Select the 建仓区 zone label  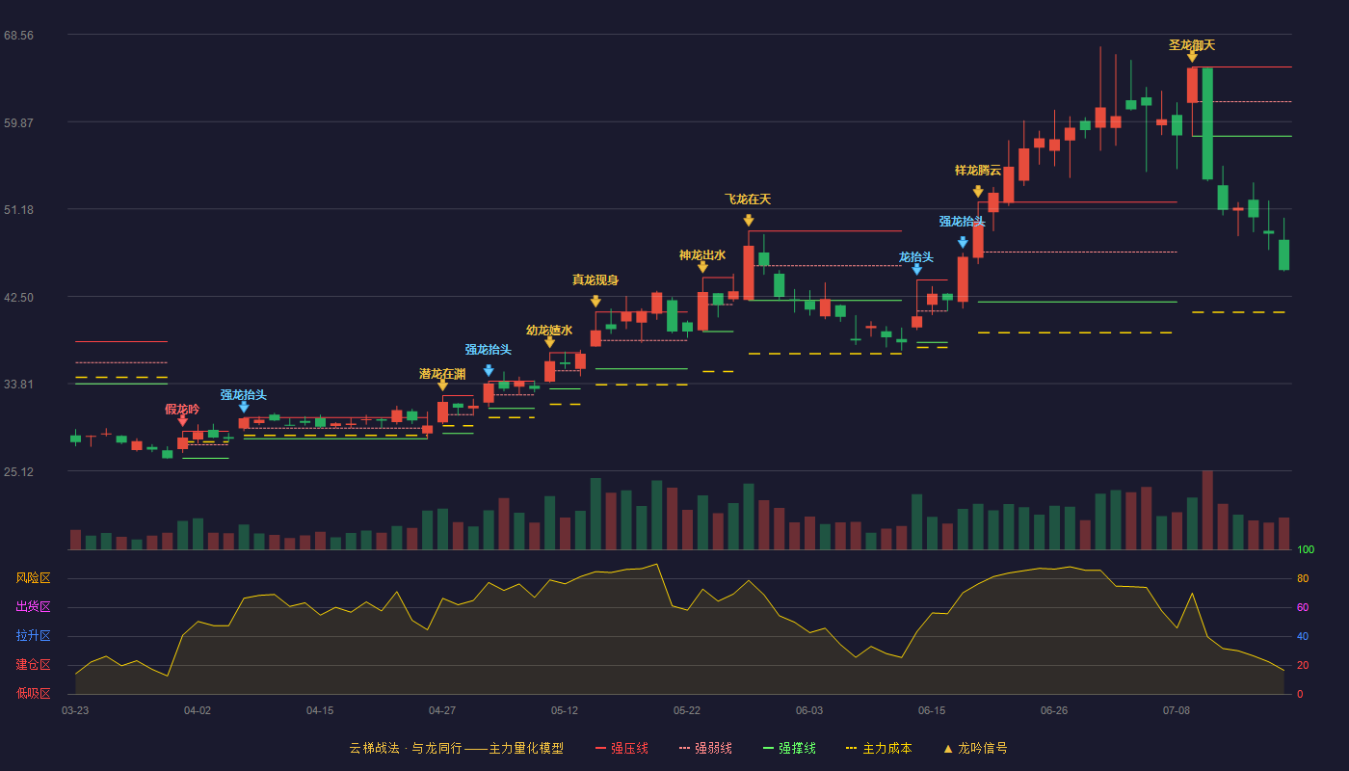tap(33, 665)
